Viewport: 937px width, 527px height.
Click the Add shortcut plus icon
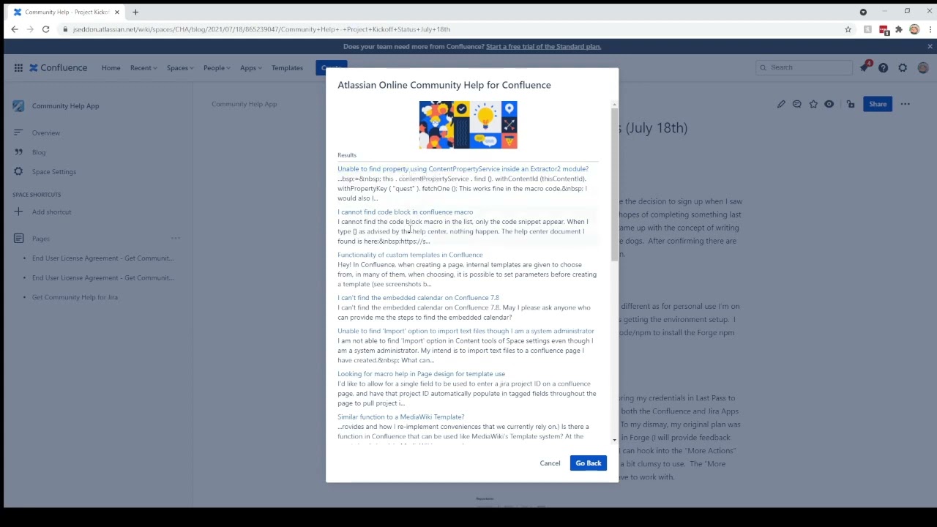(x=18, y=212)
